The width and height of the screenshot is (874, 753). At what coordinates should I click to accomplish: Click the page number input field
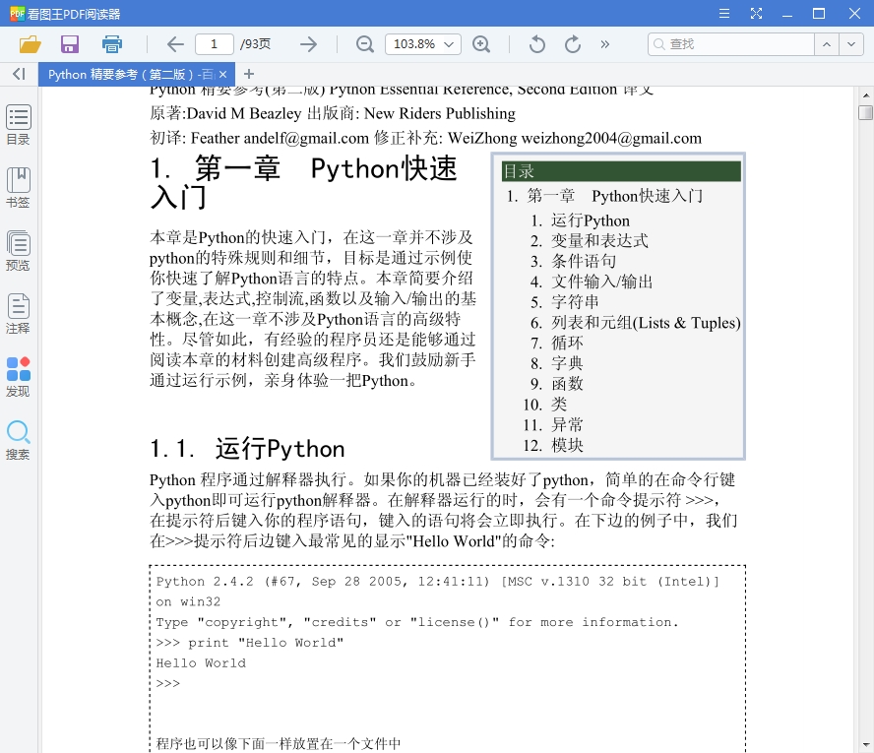214,44
